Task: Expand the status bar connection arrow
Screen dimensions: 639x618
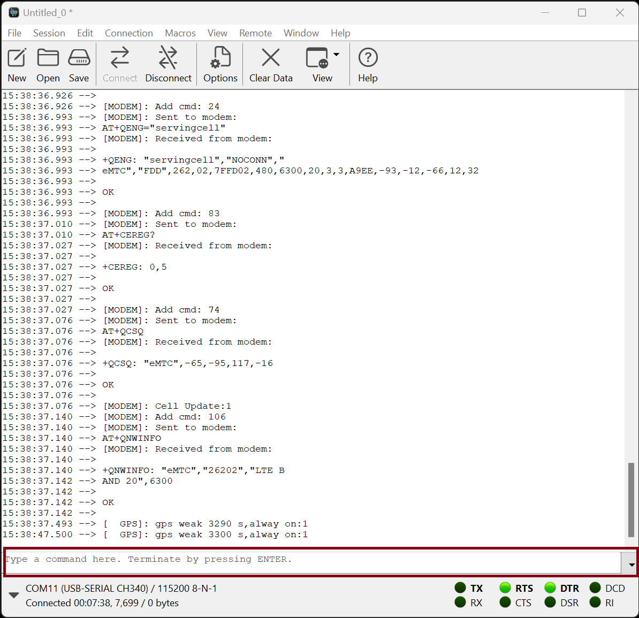Action: pyautogui.click(x=14, y=596)
